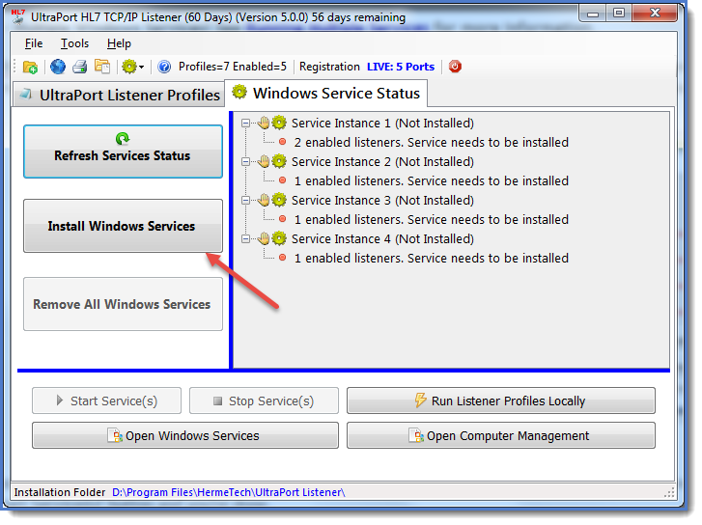The width and height of the screenshot is (702, 525).
Task: Collapse the Service Instance 4 tree node
Action: tap(245, 238)
